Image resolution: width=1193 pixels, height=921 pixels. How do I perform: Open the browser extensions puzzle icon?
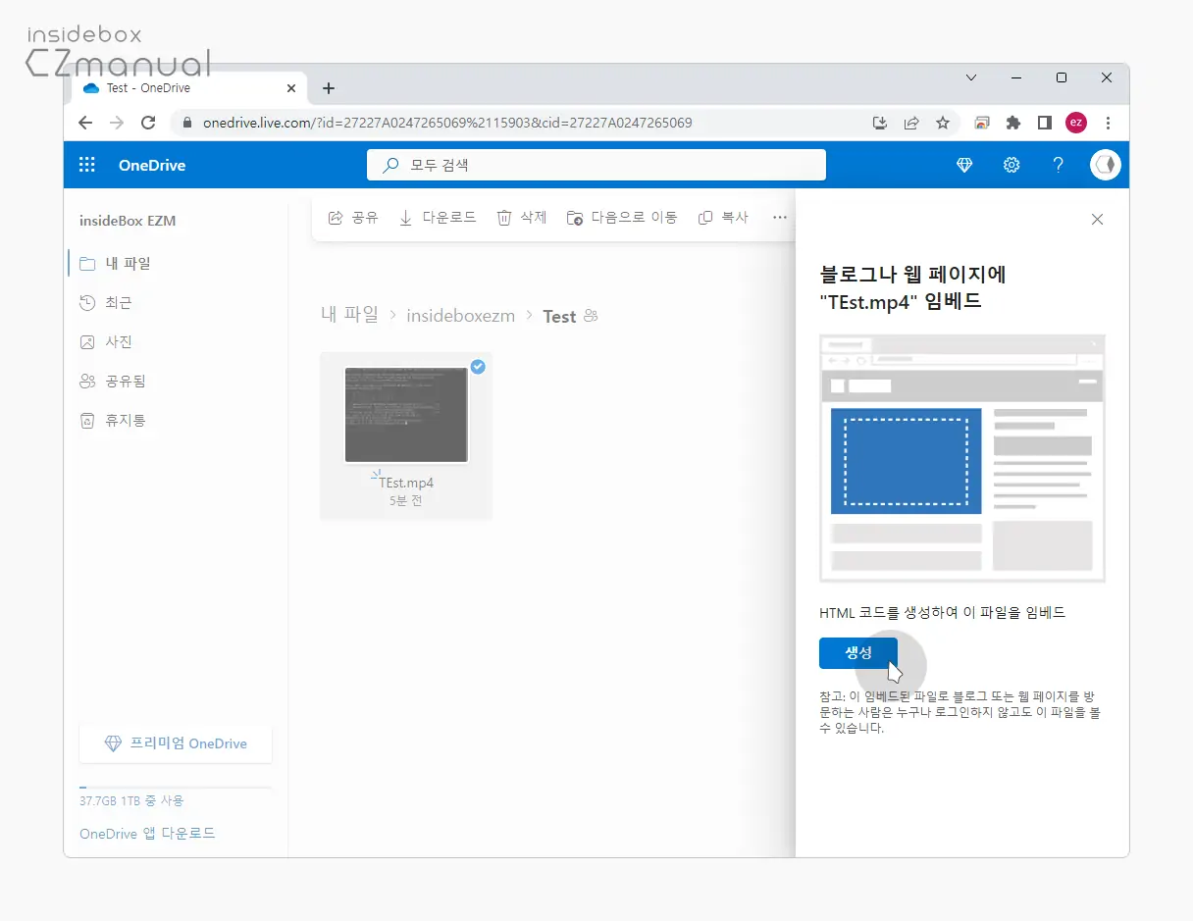click(1013, 123)
